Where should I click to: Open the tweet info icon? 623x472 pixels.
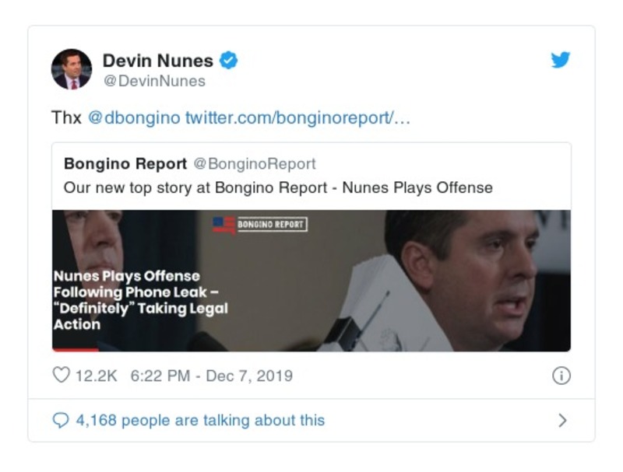pyautogui.click(x=561, y=376)
